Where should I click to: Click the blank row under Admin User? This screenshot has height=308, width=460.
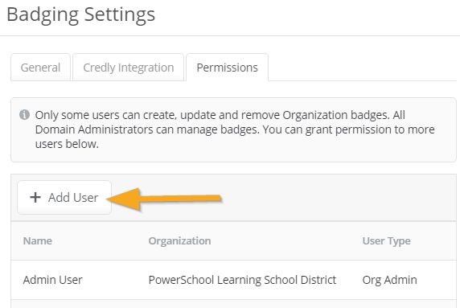233,304
